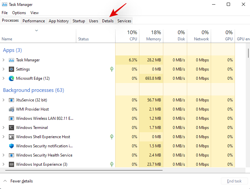Switch to the Details tab
Viewport: 250px width, 189px height.
108,21
